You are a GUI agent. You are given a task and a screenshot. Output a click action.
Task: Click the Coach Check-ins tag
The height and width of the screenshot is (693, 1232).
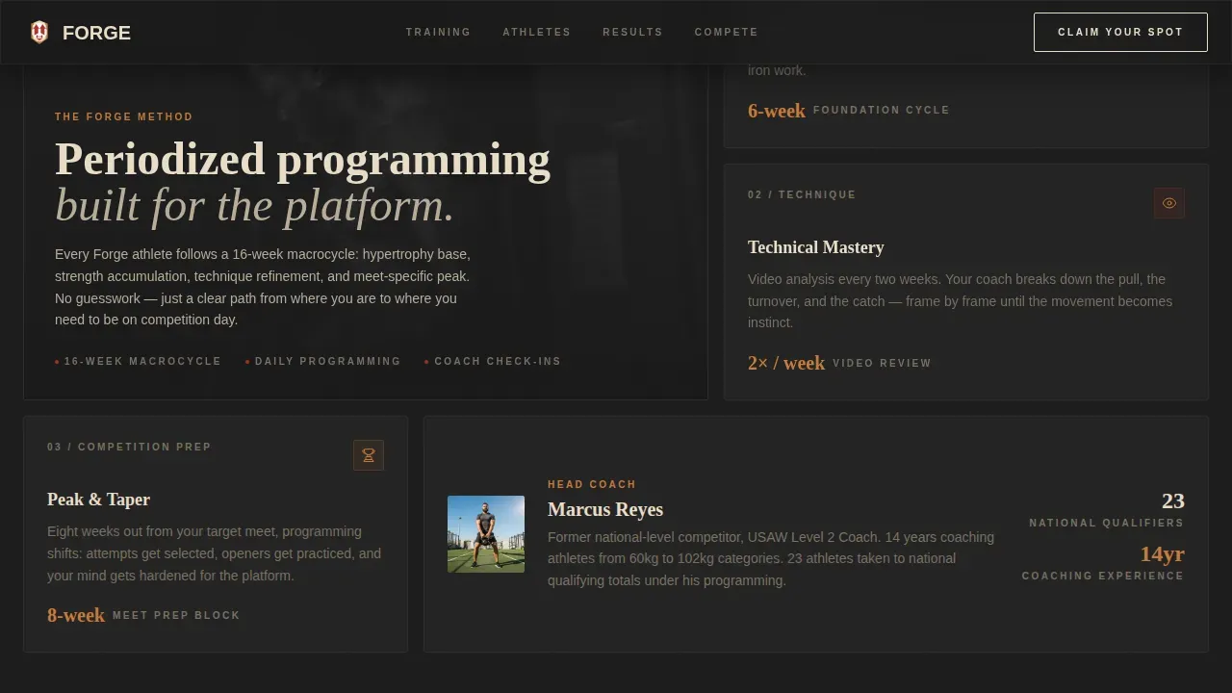point(493,362)
